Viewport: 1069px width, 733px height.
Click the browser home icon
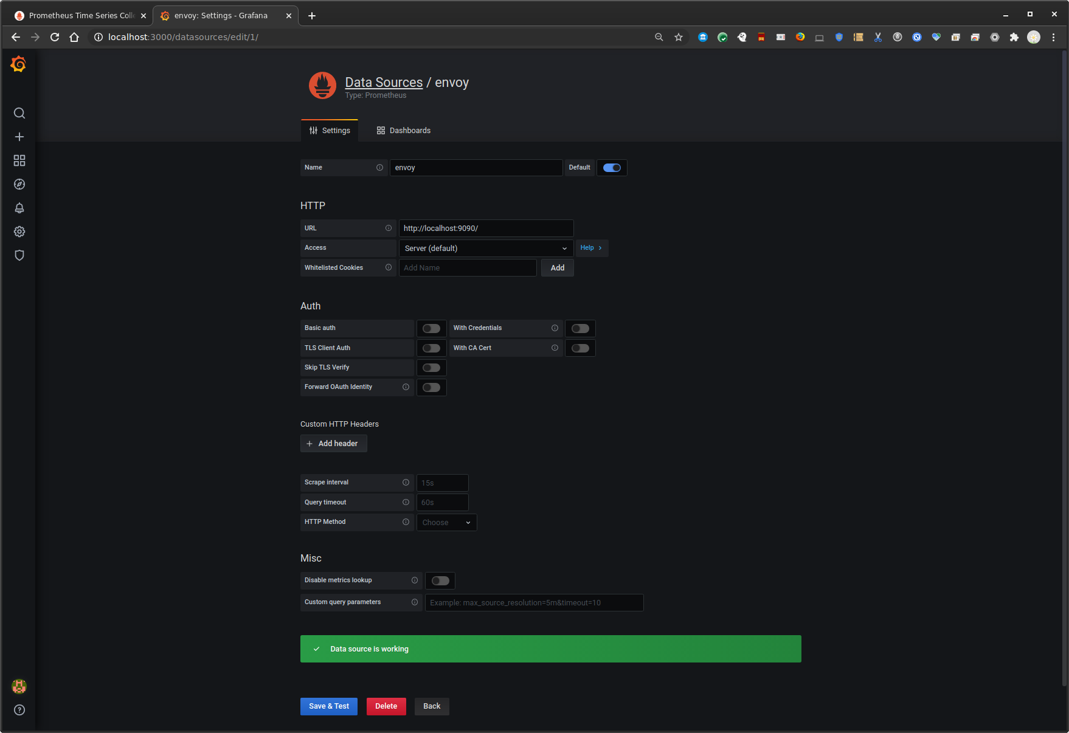pyautogui.click(x=74, y=37)
